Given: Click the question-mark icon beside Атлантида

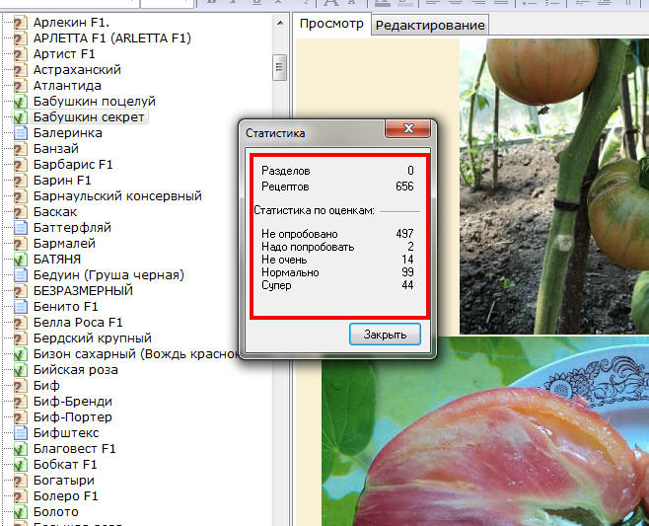Looking at the screenshot, I should pos(21,86).
